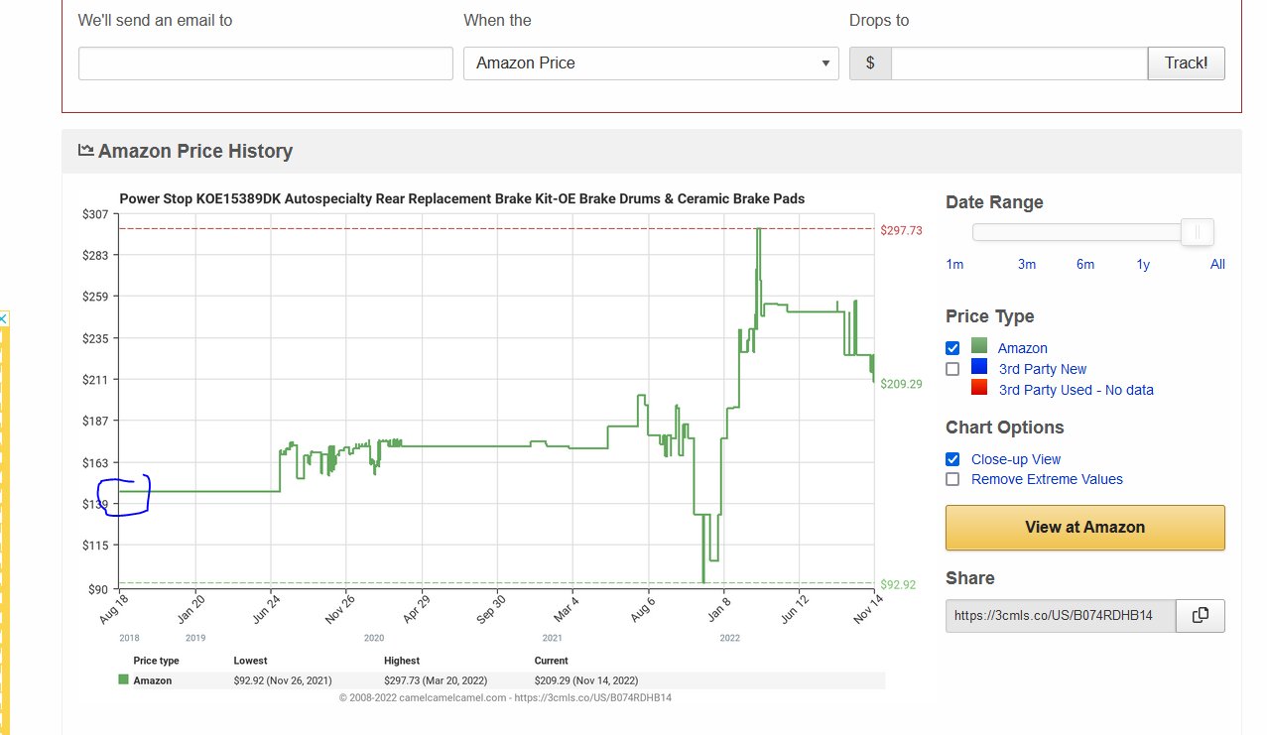The width and height of the screenshot is (1267, 735).
Task: Click the "Current" column header in price table
Action: [x=552, y=661]
